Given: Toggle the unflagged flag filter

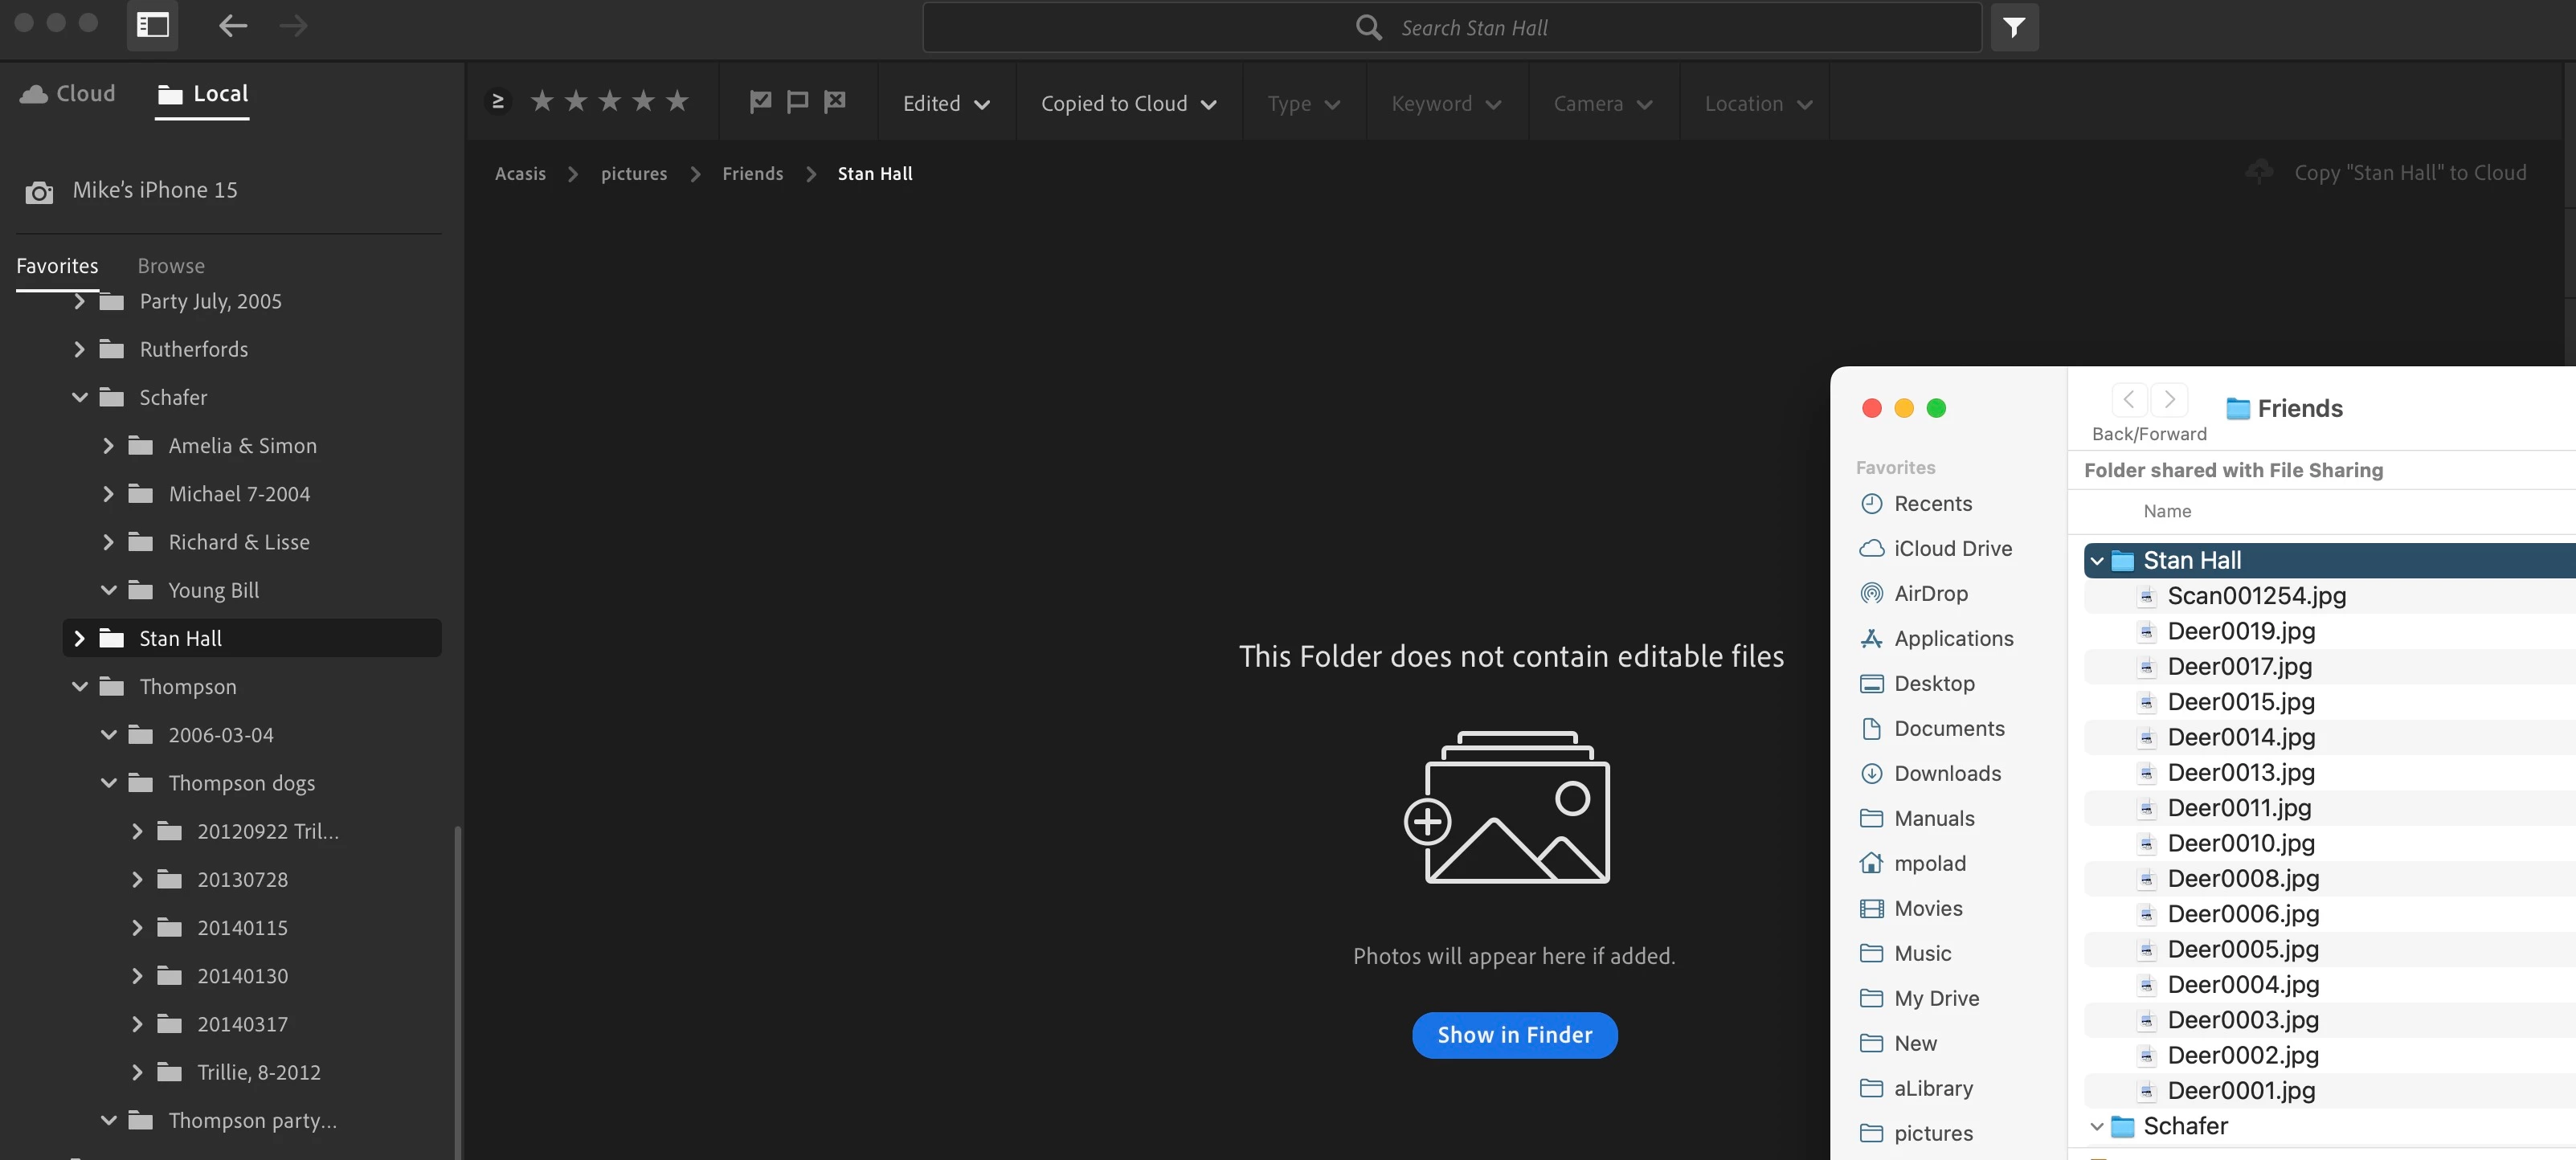Looking at the screenshot, I should 797,102.
